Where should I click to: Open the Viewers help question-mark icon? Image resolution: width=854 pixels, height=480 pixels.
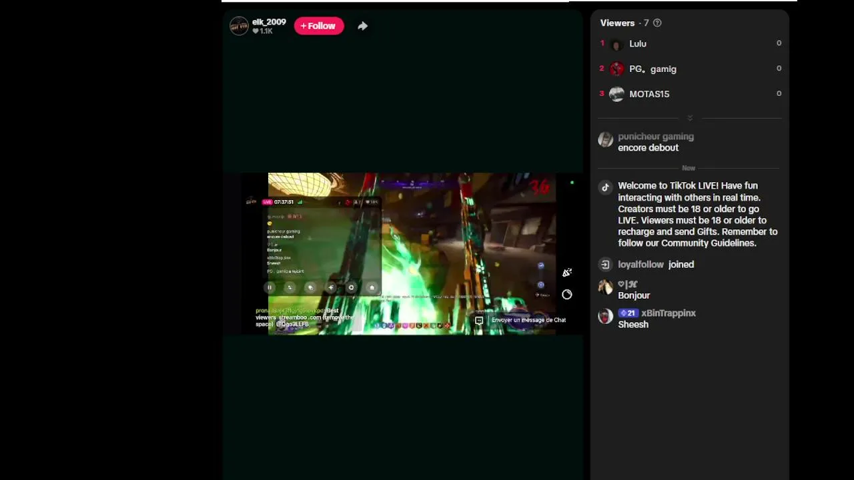[657, 23]
